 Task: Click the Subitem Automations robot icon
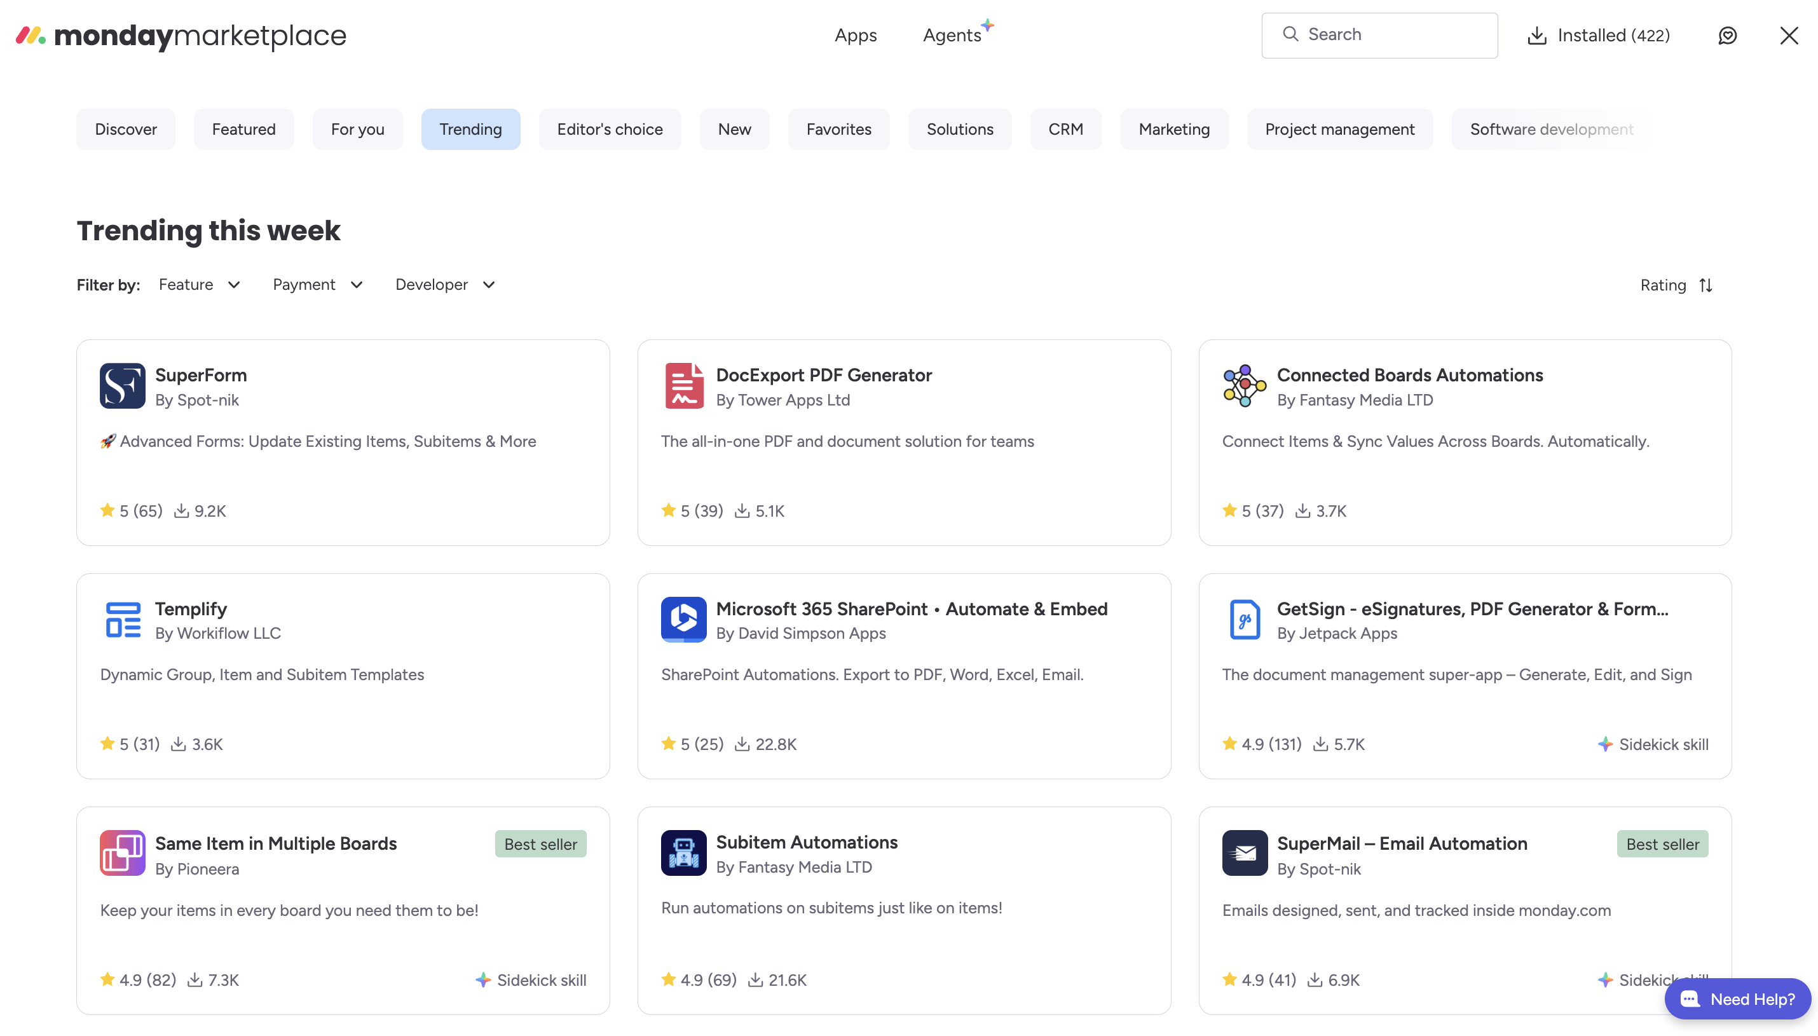tap(683, 852)
